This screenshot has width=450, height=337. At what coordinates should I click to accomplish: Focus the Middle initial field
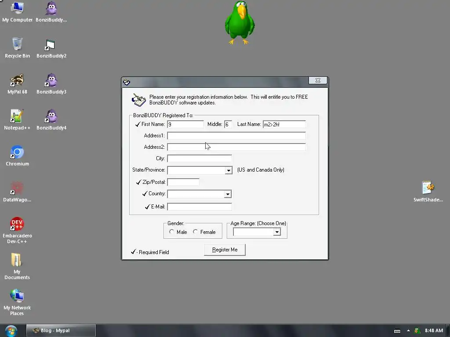pyautogui.click(x=228, y=124)
